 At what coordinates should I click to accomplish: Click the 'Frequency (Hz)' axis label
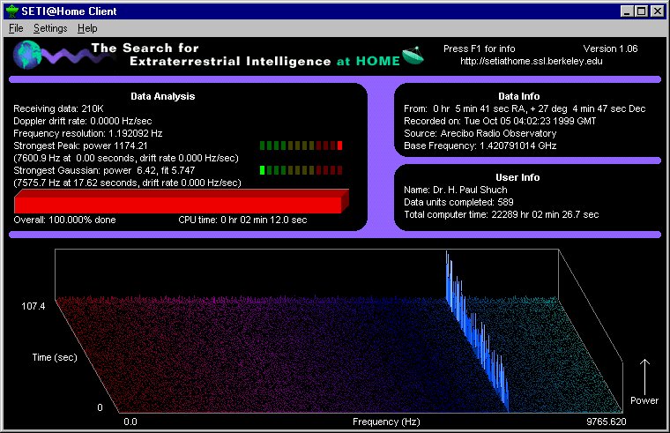tap(386, 422)
